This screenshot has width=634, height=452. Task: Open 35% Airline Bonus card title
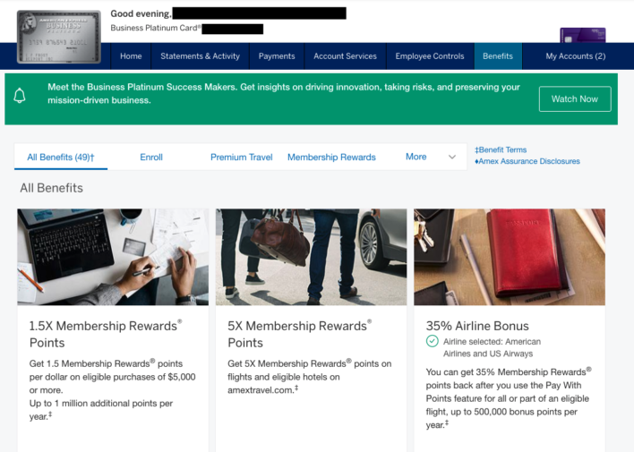click(477, 326)
